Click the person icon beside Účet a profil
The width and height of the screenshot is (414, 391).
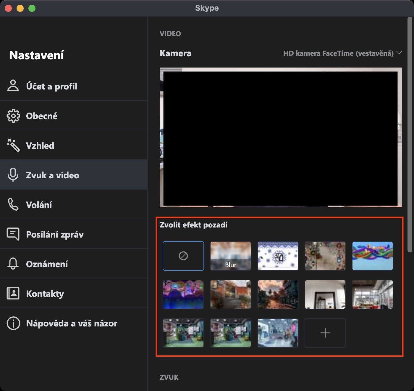click(x=13, y=86)
